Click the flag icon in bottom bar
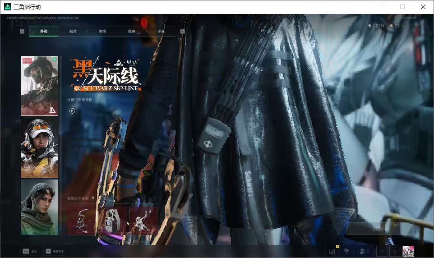This screenshot has height=258, width=434. point(346,251)
